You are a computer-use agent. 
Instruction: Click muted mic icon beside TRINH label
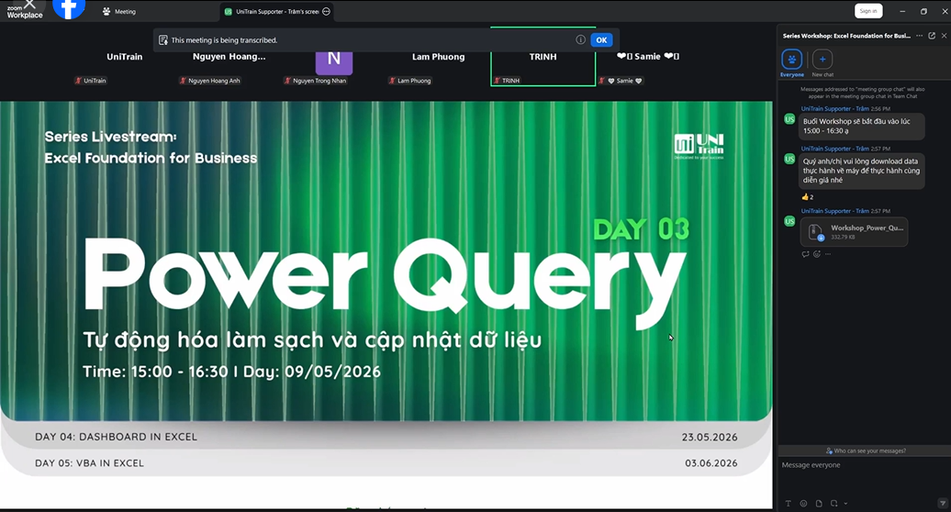[497, 81]
